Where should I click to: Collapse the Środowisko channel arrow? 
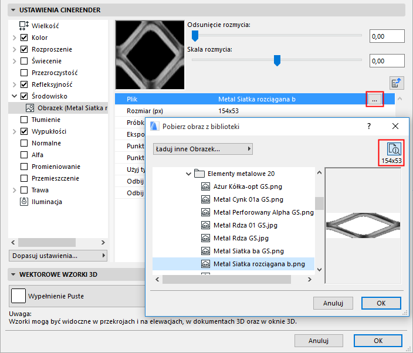14,96
